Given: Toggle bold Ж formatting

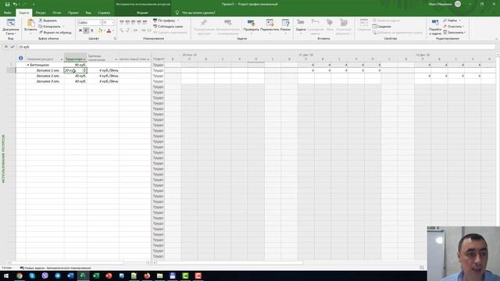Looking at the screenshot, I should tap(80, 30).
